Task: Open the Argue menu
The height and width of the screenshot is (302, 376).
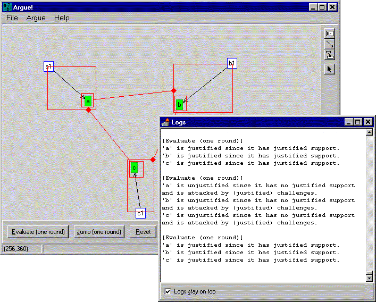Action: tap(36, 18)
